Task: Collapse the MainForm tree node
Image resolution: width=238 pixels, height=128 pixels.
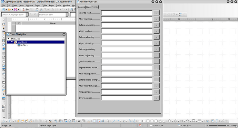Action: 12,42
